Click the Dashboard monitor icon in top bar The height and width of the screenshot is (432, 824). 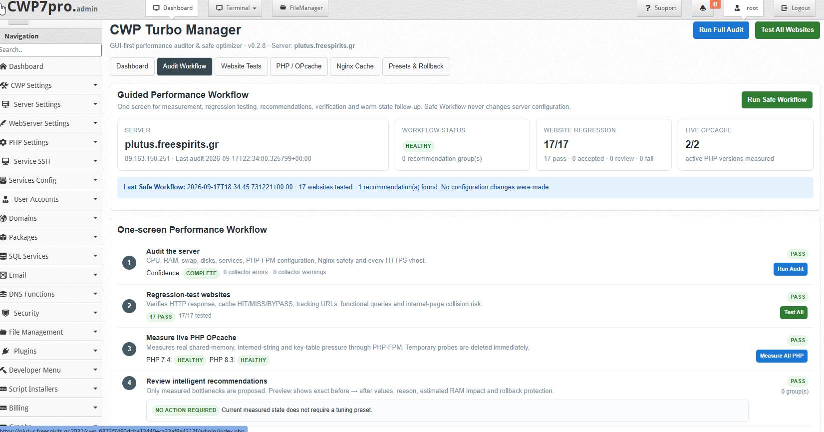(x=156, y=8)
